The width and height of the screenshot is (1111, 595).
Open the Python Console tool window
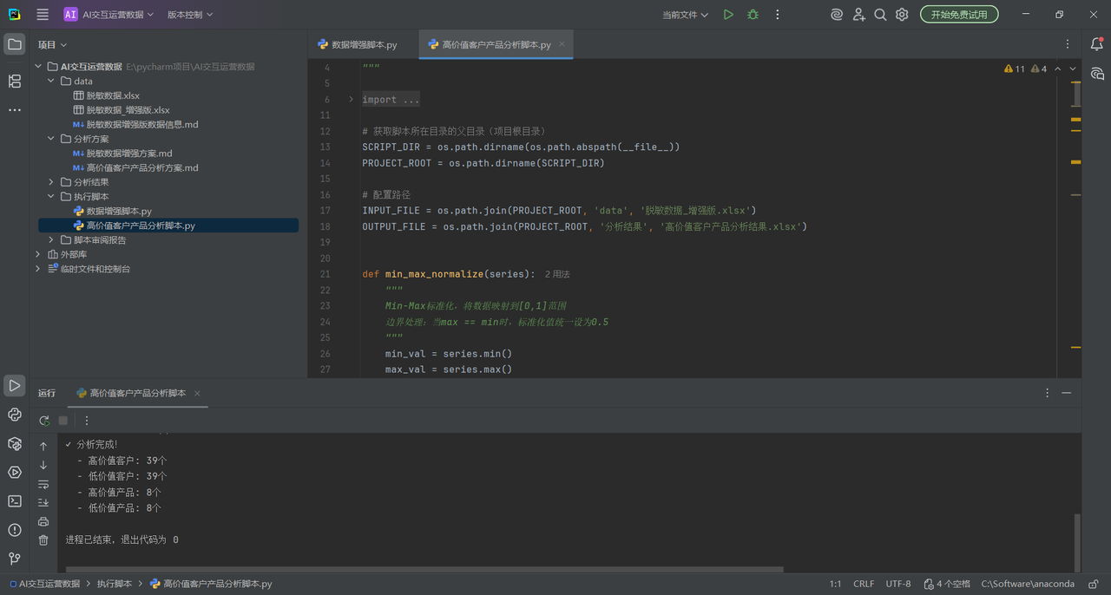15,415
